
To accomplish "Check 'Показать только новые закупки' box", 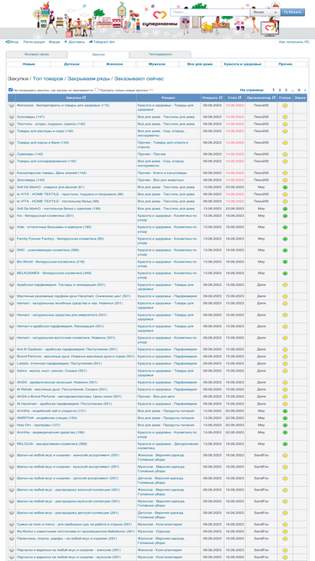I will pos(97,90).
